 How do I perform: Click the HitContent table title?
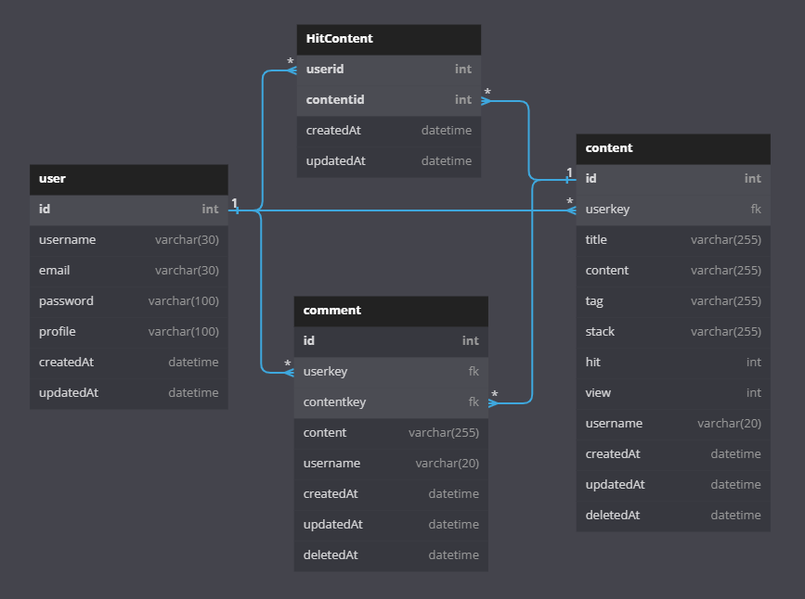(388, 39)
